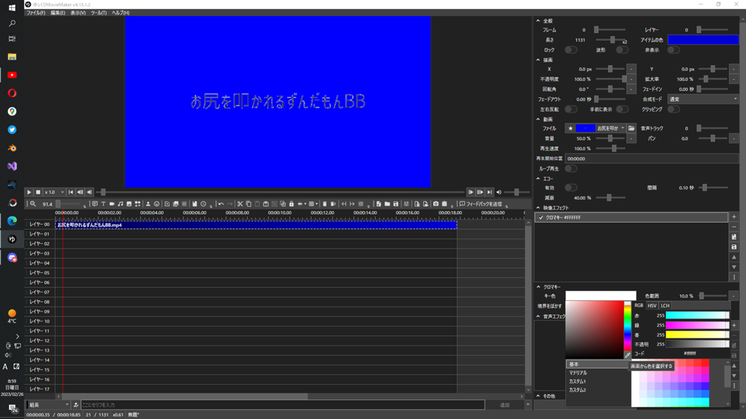Select the マテリアル palette entry
The image size is (746, 419).
[578, 373]
